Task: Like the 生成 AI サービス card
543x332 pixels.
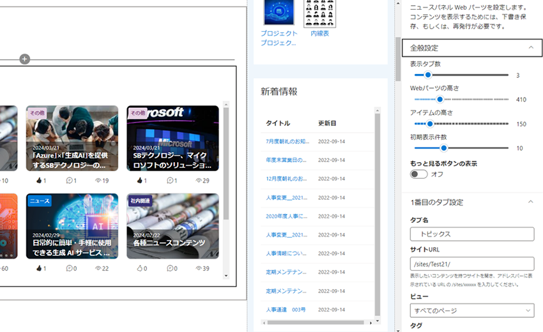Action: coord(39,268)
